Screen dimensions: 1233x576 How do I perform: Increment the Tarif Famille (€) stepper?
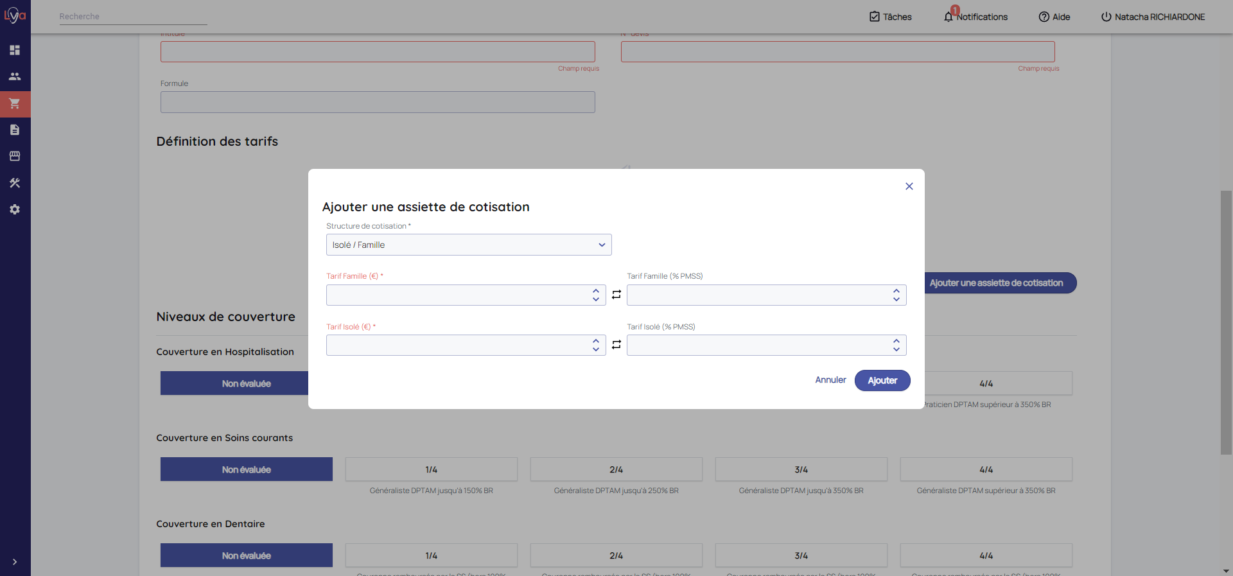(596, 290)
